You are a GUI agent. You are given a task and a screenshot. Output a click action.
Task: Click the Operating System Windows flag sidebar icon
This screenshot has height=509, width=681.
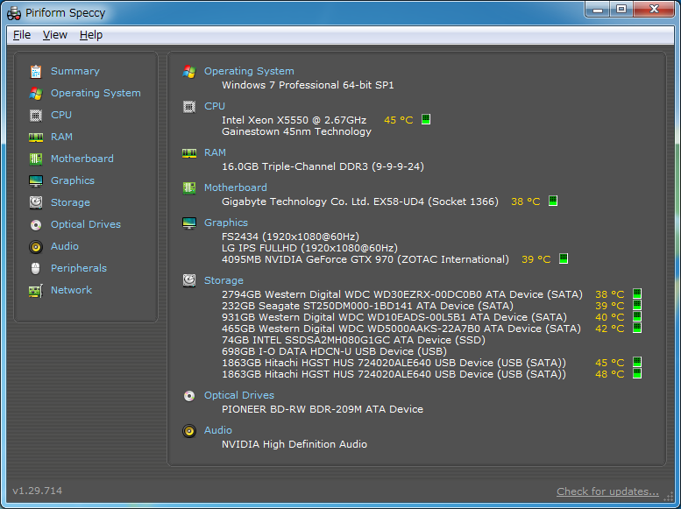point(36,93)
